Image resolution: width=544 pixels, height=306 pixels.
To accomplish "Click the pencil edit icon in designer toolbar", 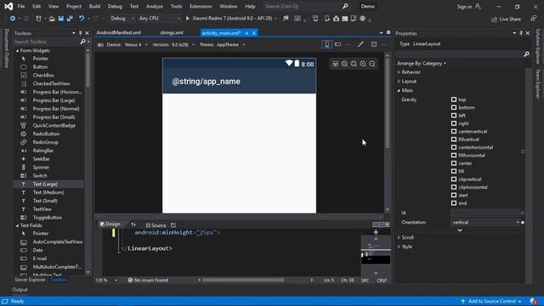I will (x=360, y=44).
